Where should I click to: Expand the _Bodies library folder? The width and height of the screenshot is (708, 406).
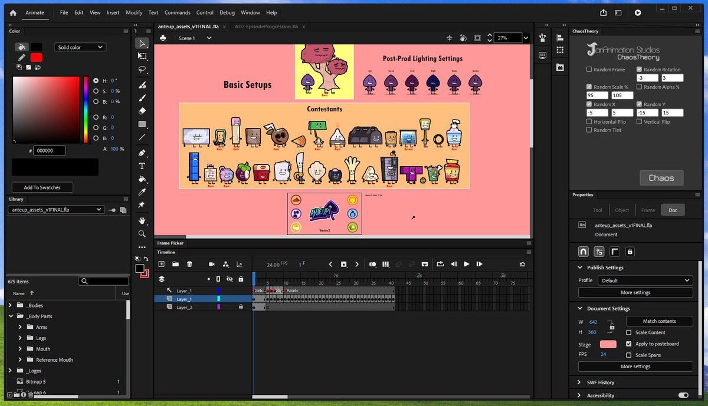tap(11, 305)
